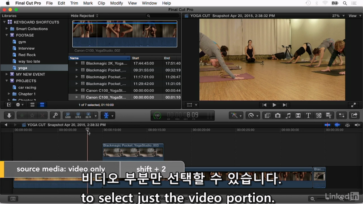The height and width of the screenshot is (204, 363).
Task: Open the Generators browser icon
Action: 318,115
